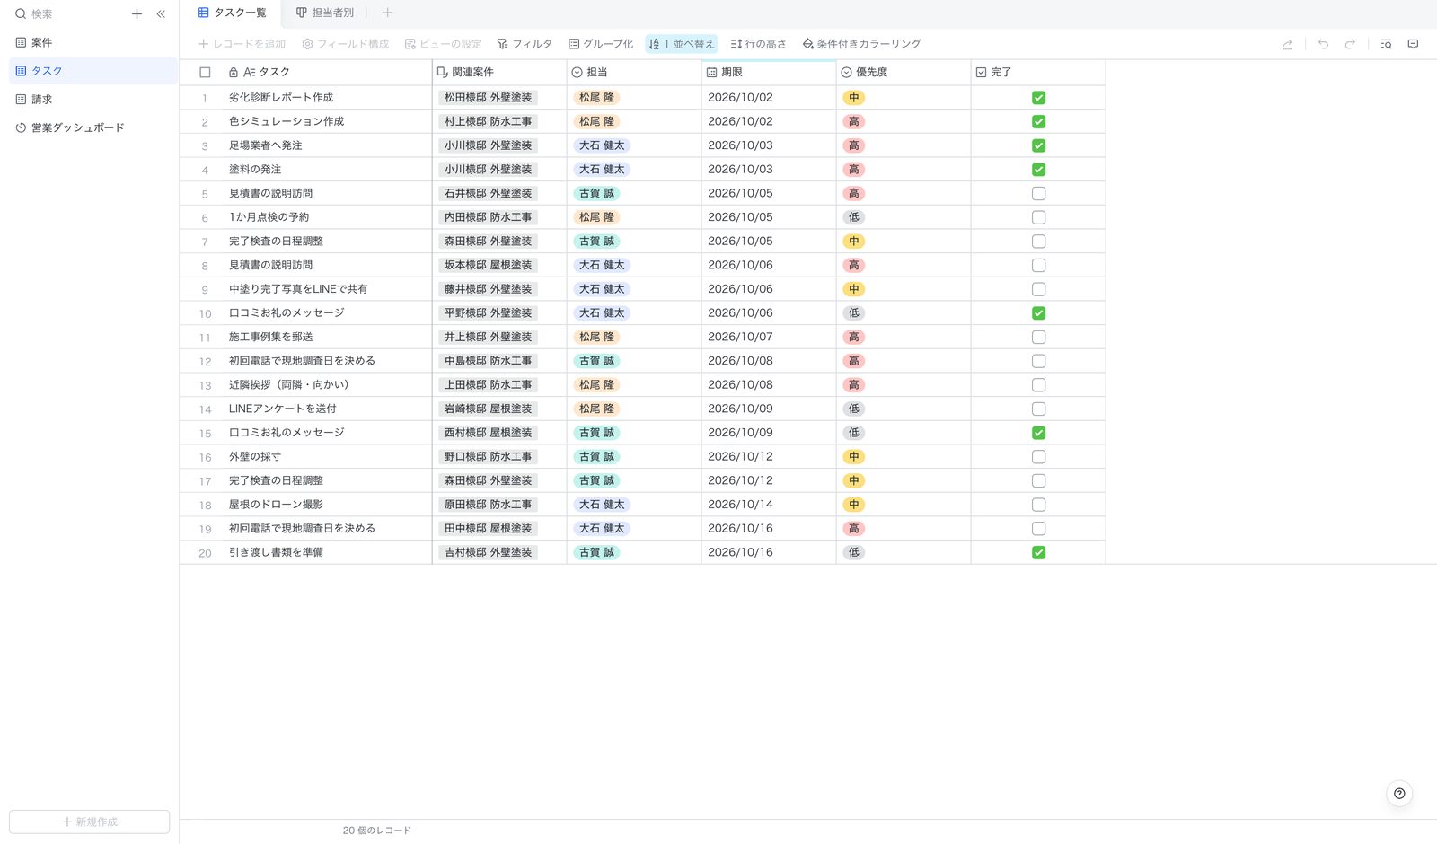Screen dimensions: 1437x844
Task: Open the 案件 table in the sidebar
Action: point(92,42)
